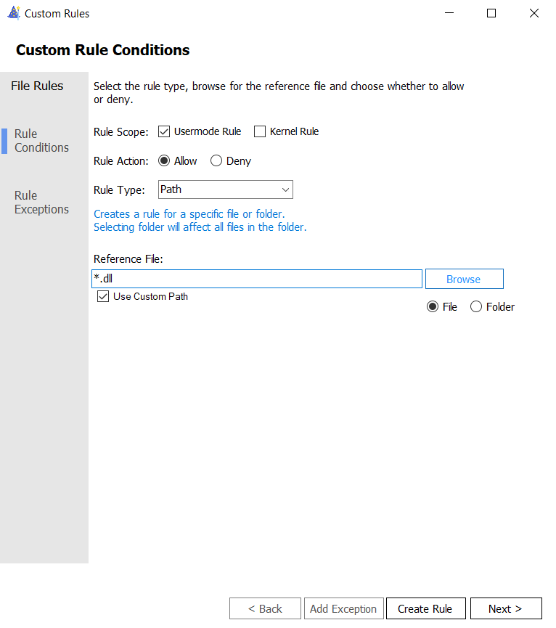
Task: Close the Custom Rules window
Action: [534, 13]
